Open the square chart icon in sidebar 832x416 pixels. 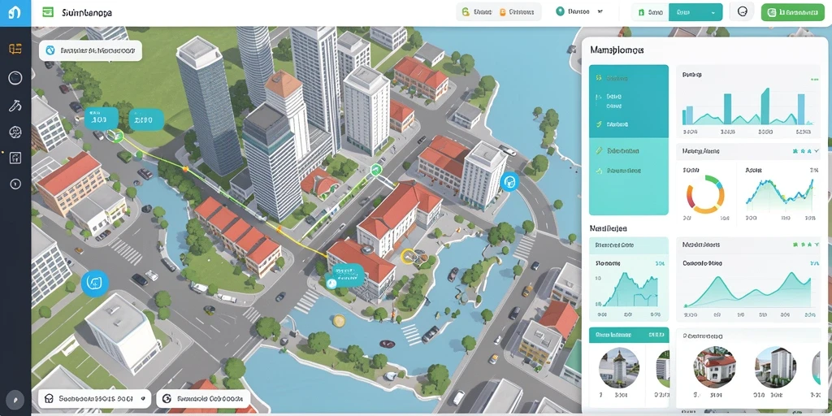coord(15,158)
